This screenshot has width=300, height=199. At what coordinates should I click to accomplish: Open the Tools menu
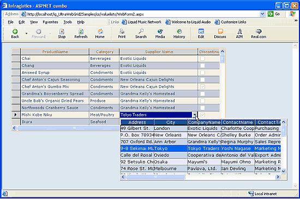pos(68,22)
